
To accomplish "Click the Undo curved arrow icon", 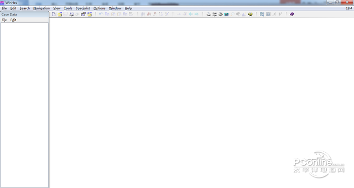I will (x=101, y=14).
